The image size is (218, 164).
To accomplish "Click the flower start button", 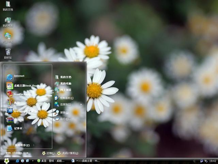I will (x=6, y=161).
